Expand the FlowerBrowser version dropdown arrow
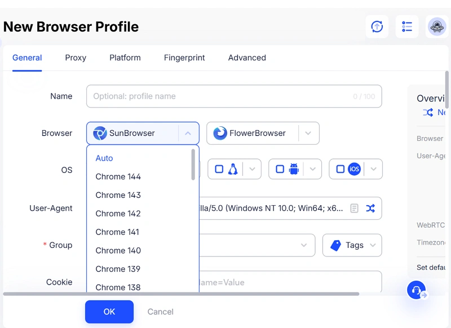Viewport: 451px width, 328px height. click(308, 134)
